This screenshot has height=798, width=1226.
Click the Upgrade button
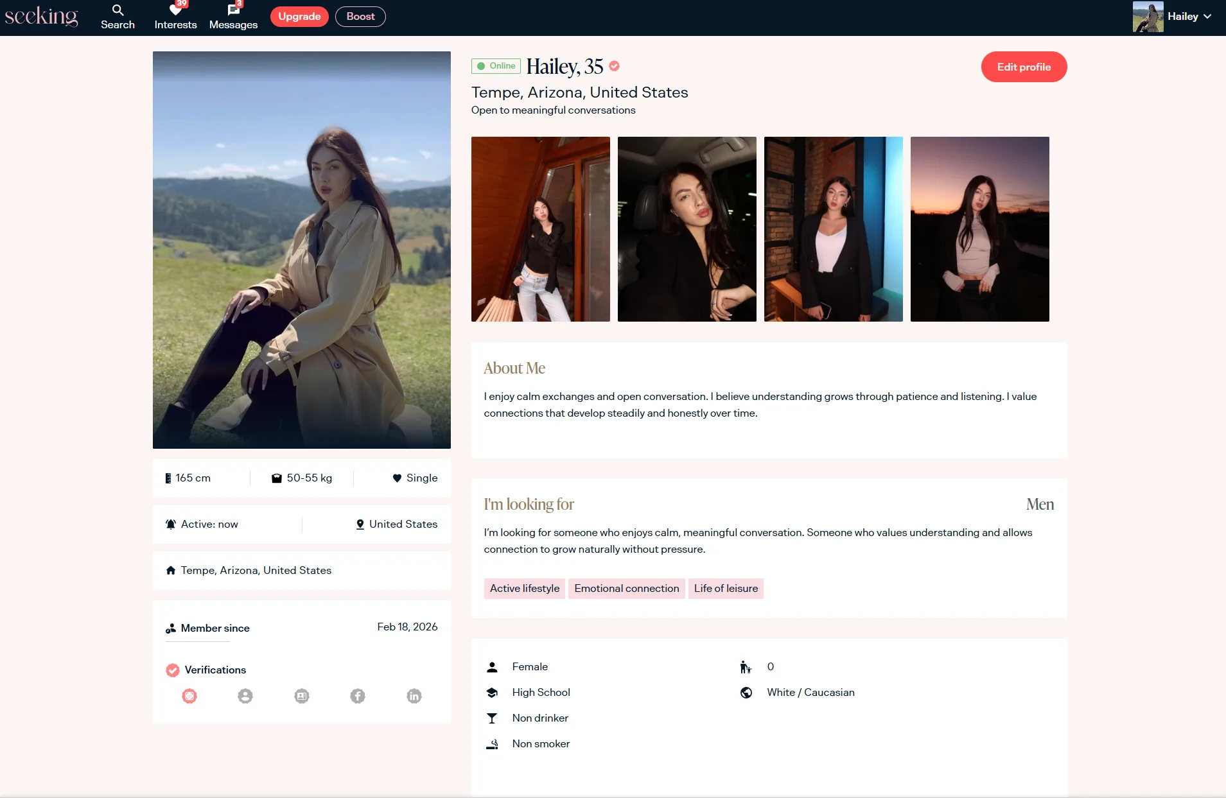pos(299,17)
